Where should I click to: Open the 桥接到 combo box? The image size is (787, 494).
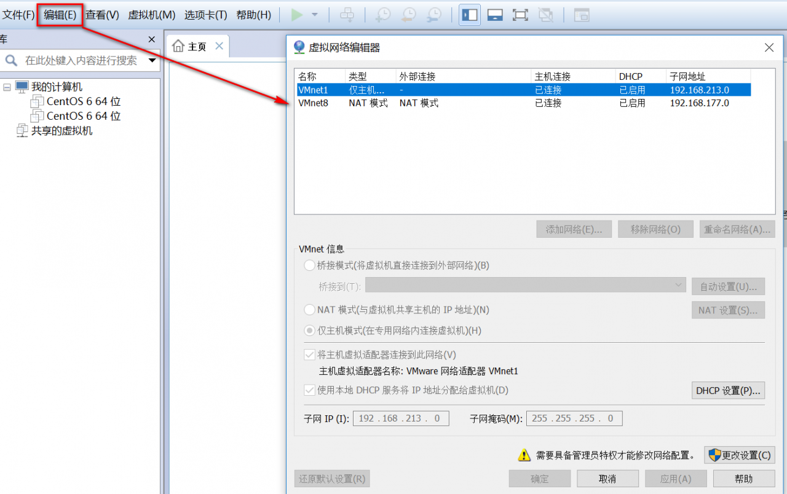coord(526,285)
